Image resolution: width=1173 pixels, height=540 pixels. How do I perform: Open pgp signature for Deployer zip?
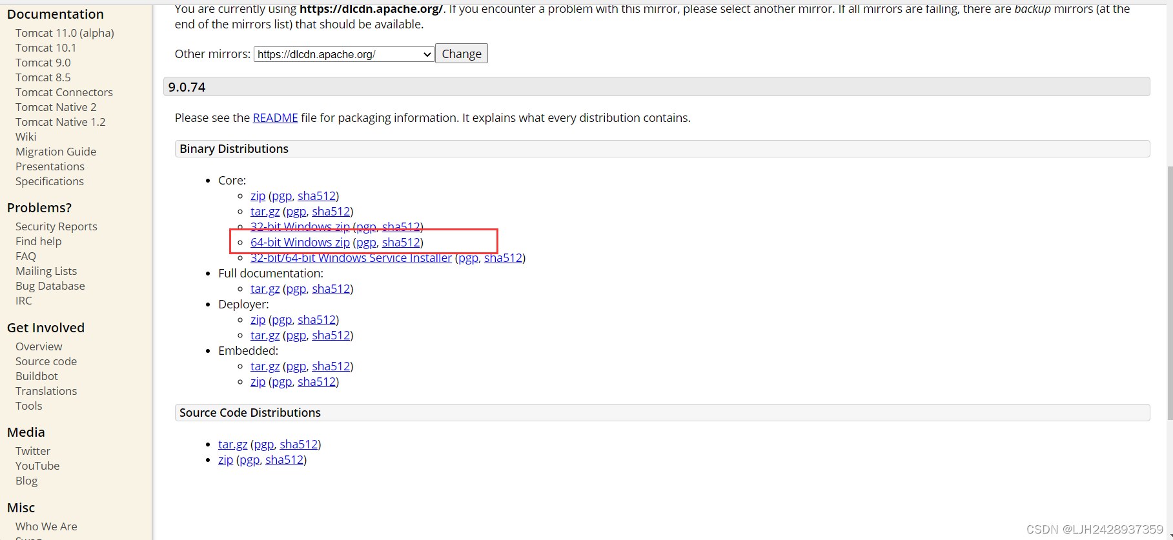pyautogui.click(x=281, y=320)
